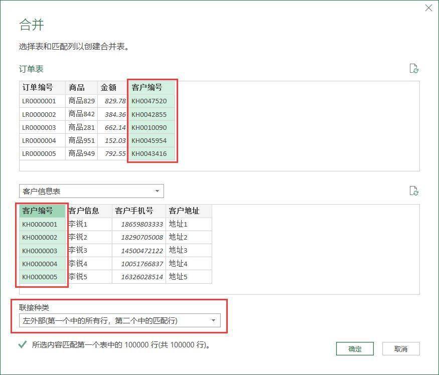The width and height of the screenshot is (439, 375).
Task: Click amount cell 384.36
Action: click(113, 114)
